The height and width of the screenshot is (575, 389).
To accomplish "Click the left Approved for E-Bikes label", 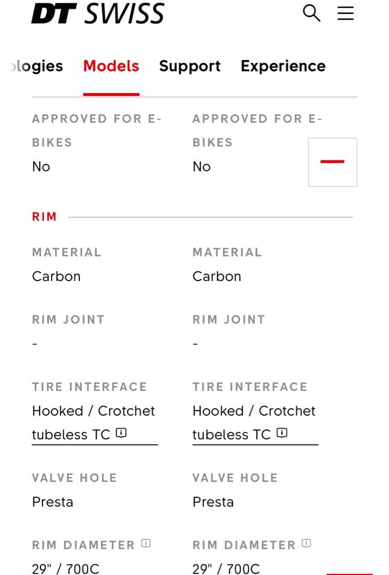I will click(96, 130).
